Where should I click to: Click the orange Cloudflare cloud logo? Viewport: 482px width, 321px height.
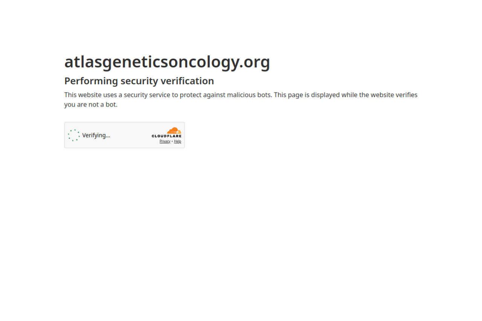(174, 131)
